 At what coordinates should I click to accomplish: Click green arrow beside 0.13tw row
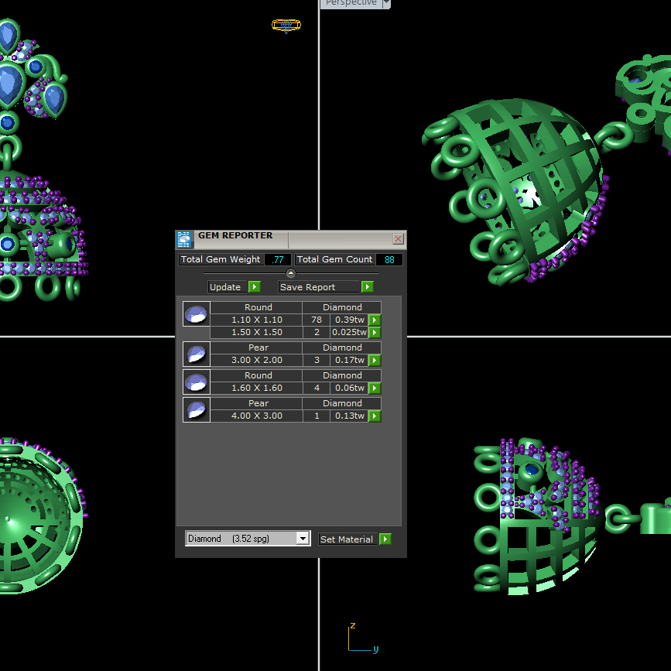pyautogui.click(x=375, y=416)
